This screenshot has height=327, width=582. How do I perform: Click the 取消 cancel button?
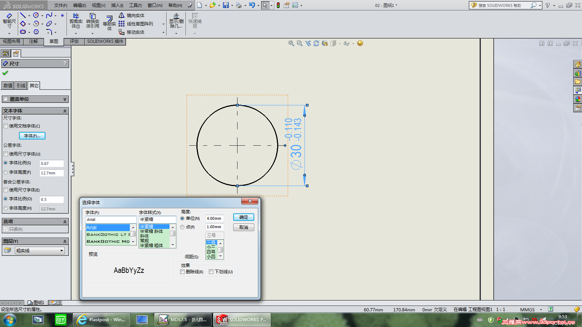(x=243, y=227)
